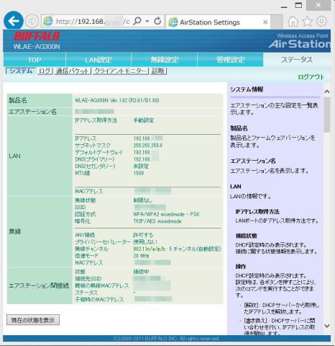This screenshot has width=335, height=346.
Task: Click the 接続中 status value
Action: tap(141, 272)
